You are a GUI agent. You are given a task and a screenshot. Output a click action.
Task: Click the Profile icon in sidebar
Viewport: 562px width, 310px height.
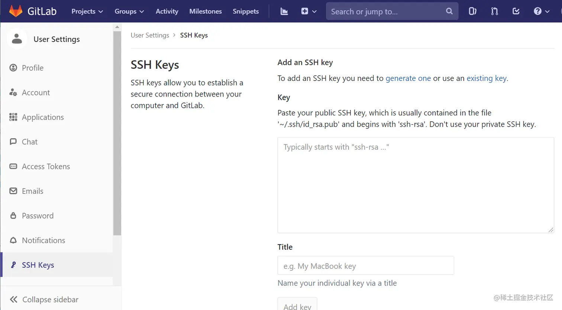13,68
